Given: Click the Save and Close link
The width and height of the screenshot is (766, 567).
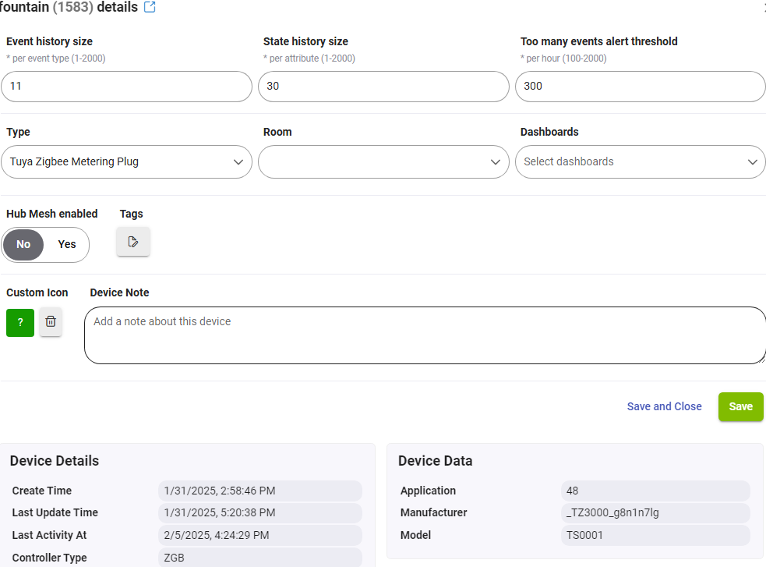Looking at the screenshot, I should point(664,406).
